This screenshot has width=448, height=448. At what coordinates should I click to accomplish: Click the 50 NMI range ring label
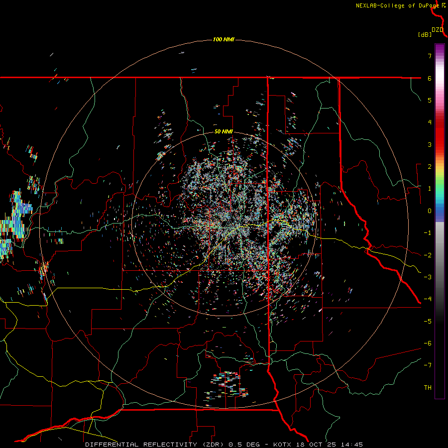(224, 132)
